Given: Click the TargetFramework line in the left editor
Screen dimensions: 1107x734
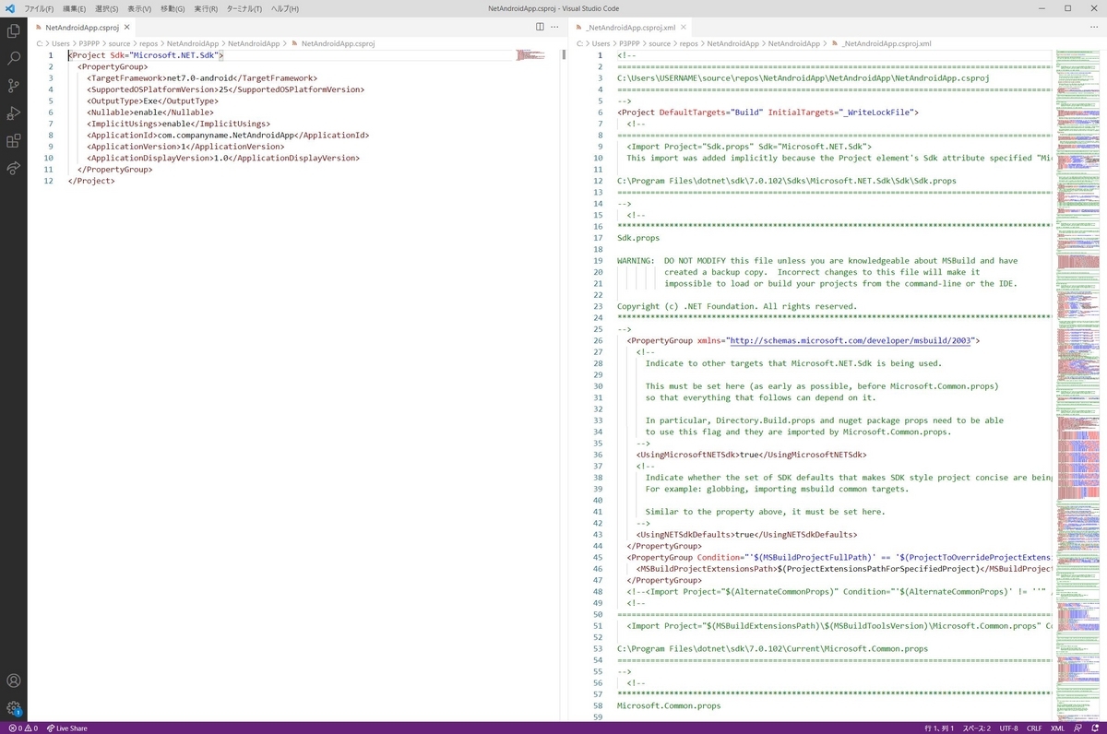Looking at the screenshot, I should (202, 78).
